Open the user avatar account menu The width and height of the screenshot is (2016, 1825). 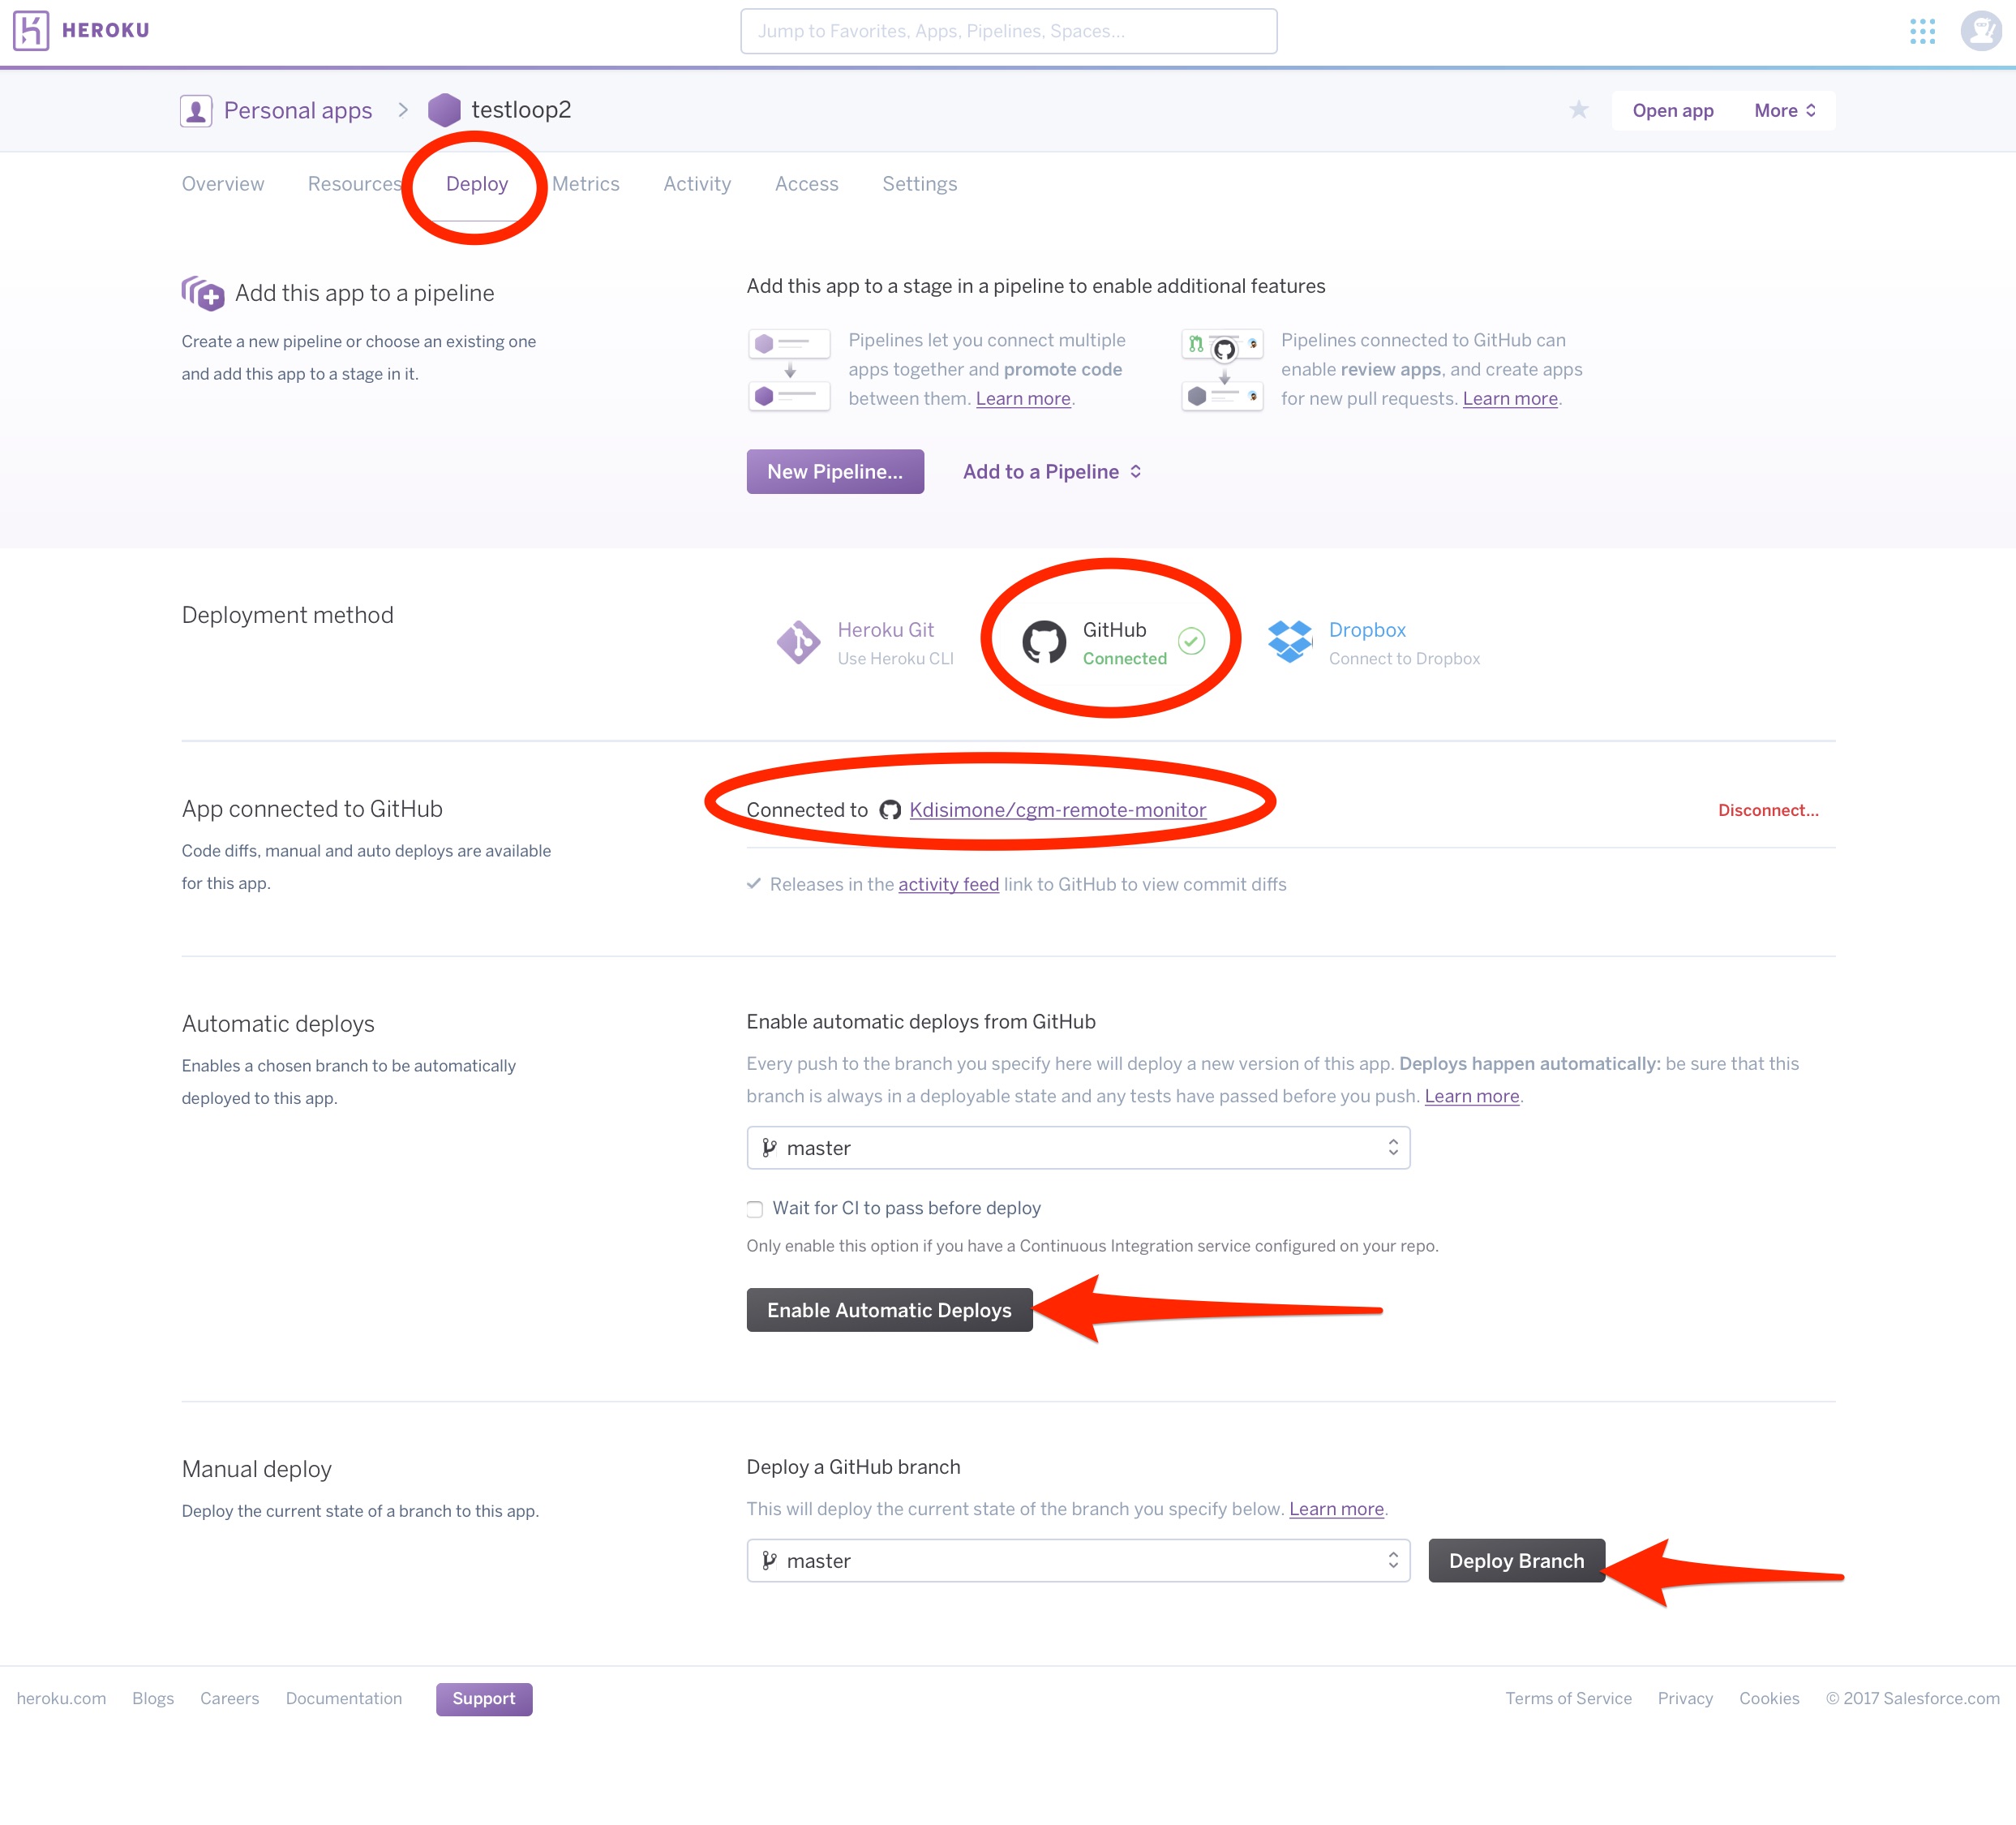[1981, 31]
